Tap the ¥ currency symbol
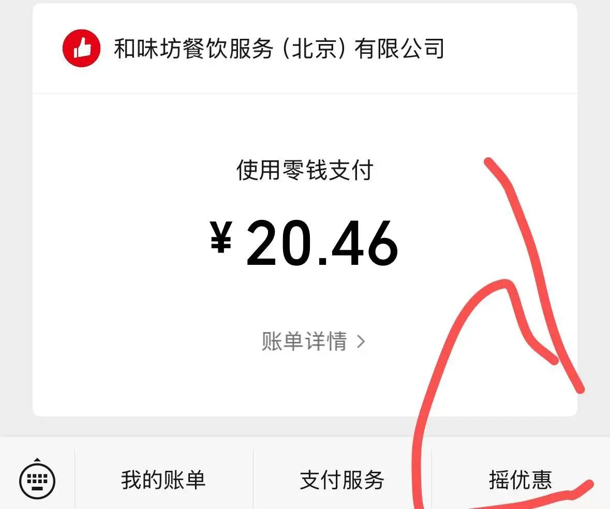The image size is (610, 509). tap(221, 237)
